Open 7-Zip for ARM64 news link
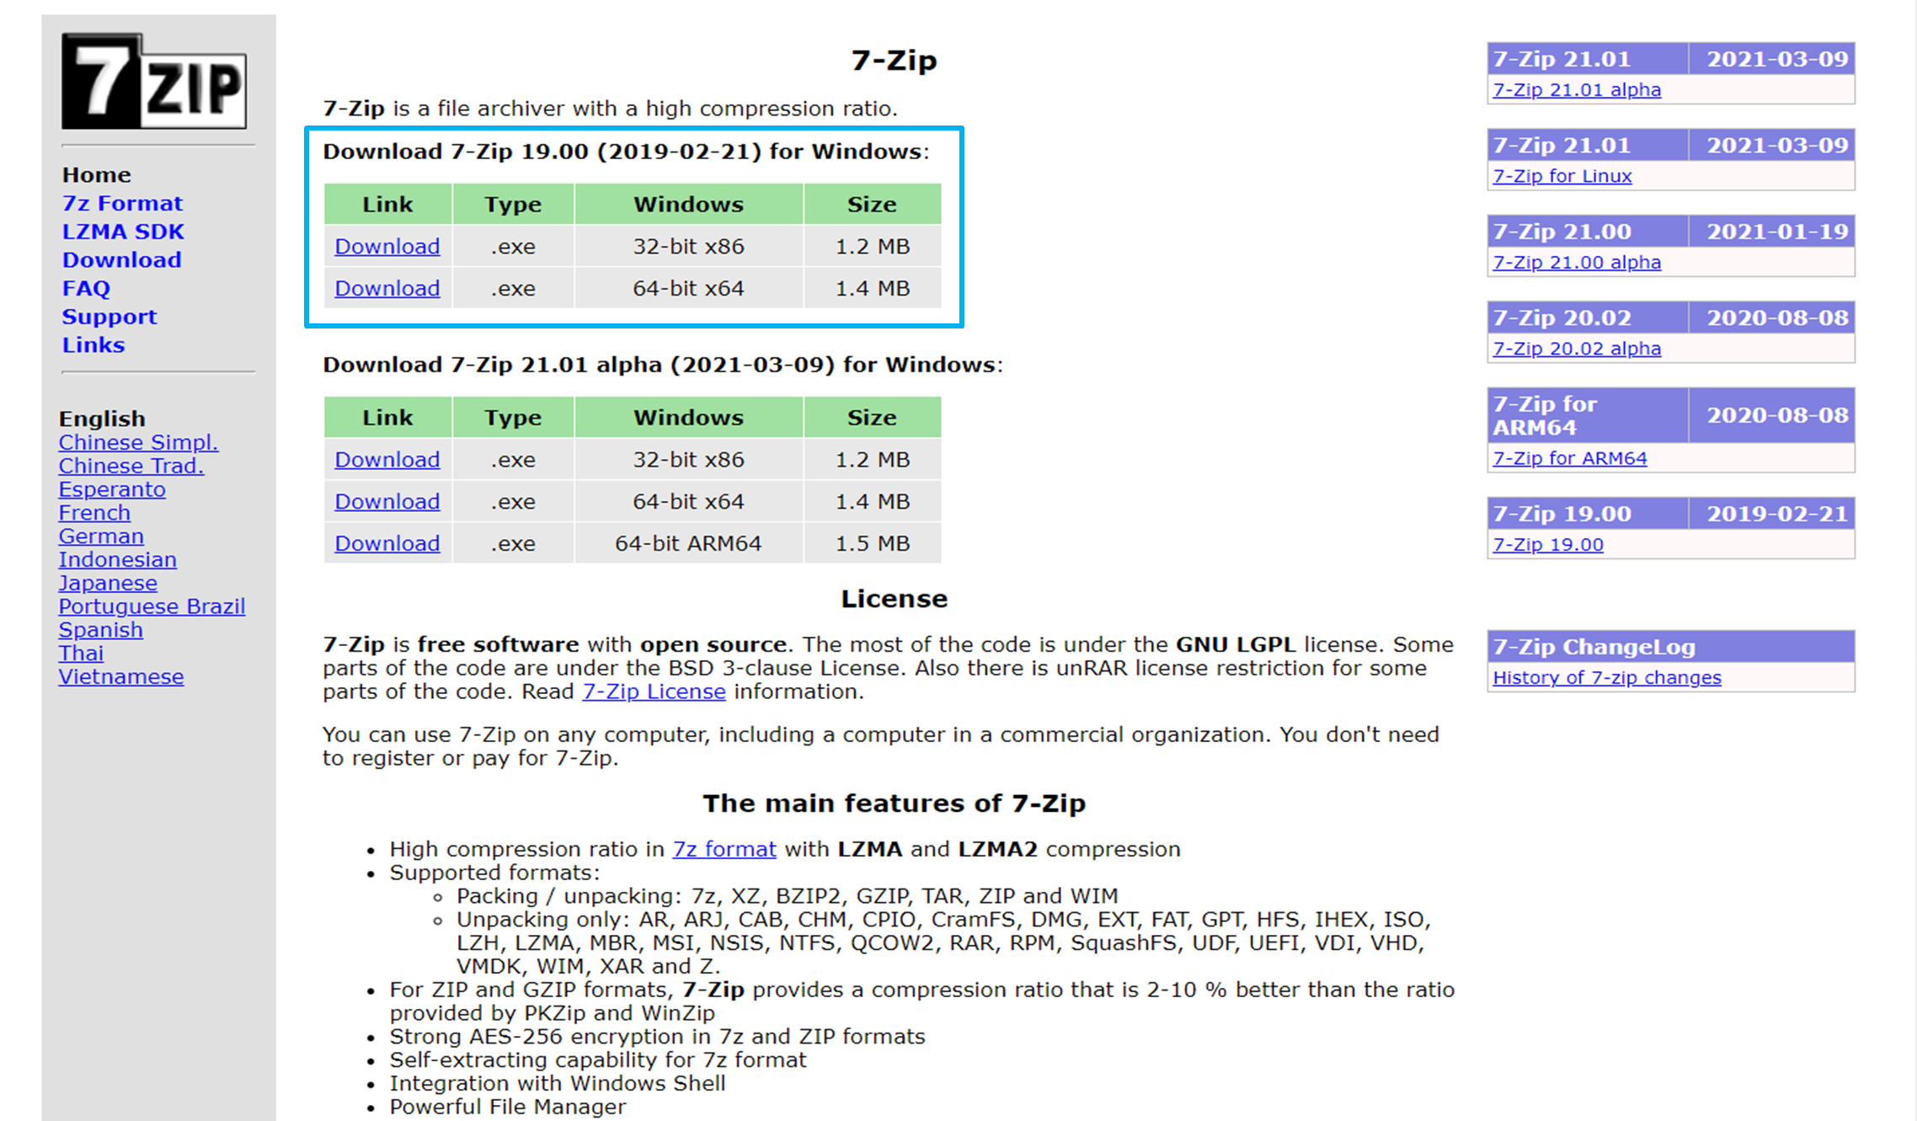The height and width of the screenshot is (1121, 1917). 1569,458
